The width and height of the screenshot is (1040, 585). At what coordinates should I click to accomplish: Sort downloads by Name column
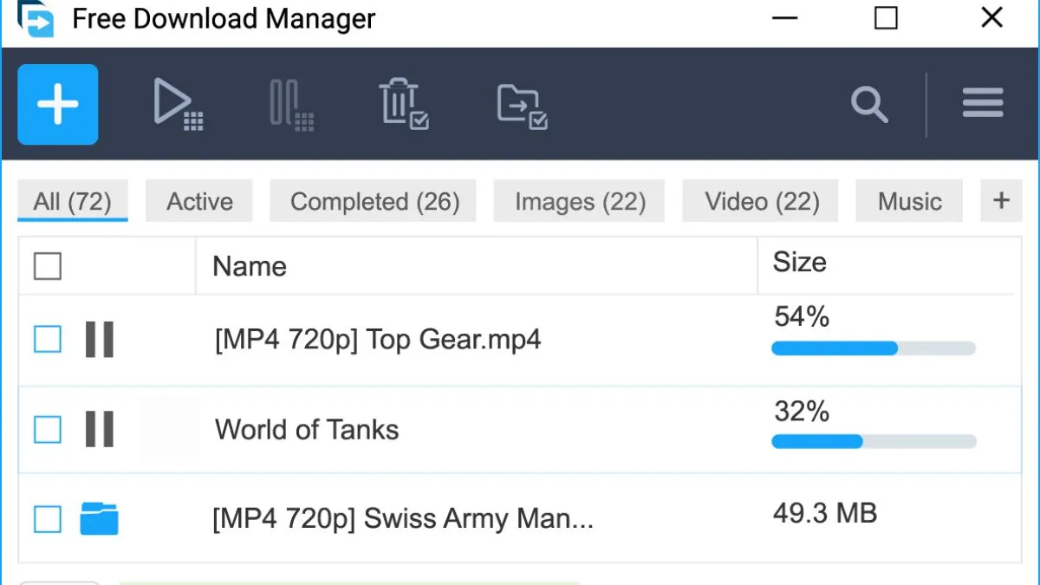click(x=249, y=266)
